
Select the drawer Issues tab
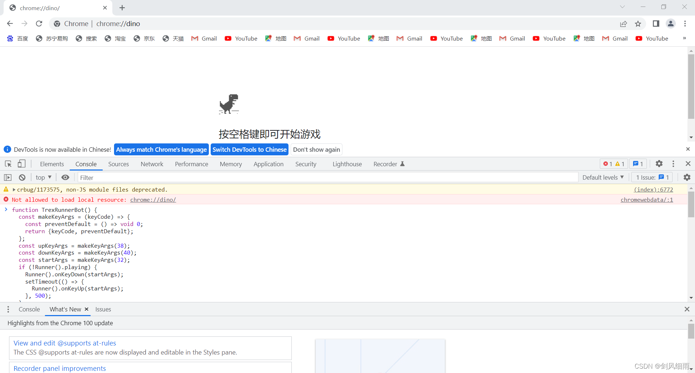103,309
